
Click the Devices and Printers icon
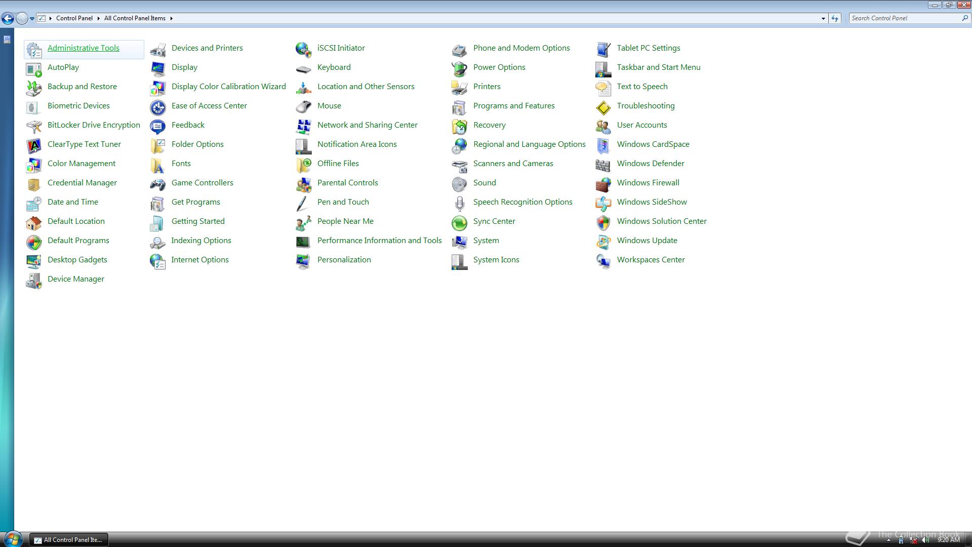pyautogui.click(x=158, y=50)
